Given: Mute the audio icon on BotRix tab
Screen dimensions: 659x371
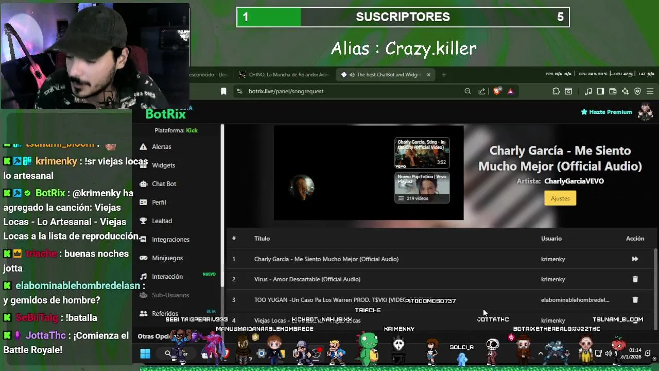Looking at the screenshot, I should pos(352,75).
